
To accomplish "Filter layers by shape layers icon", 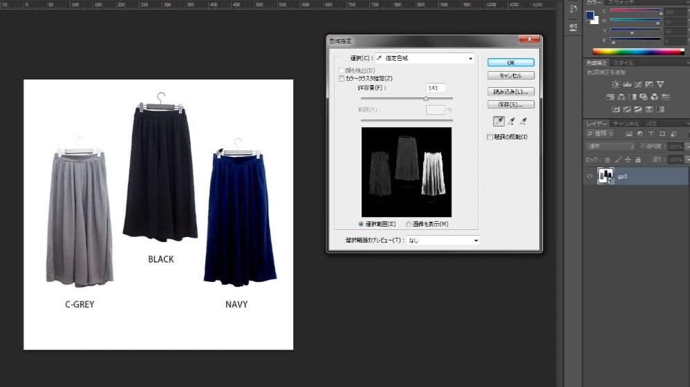I will pos(662,133).
